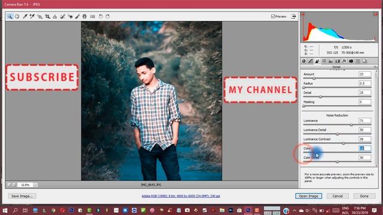Open Windows taskbar search
This screenshot has height=215, width=383.
pyautogui.click(x=15, y=210)
